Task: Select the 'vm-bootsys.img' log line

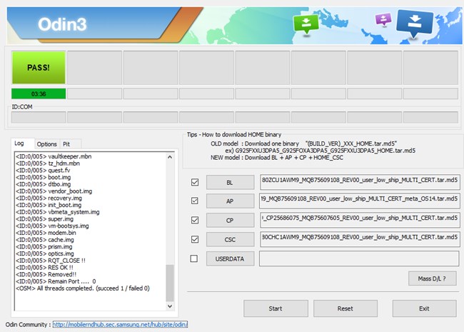Action: 52,226
